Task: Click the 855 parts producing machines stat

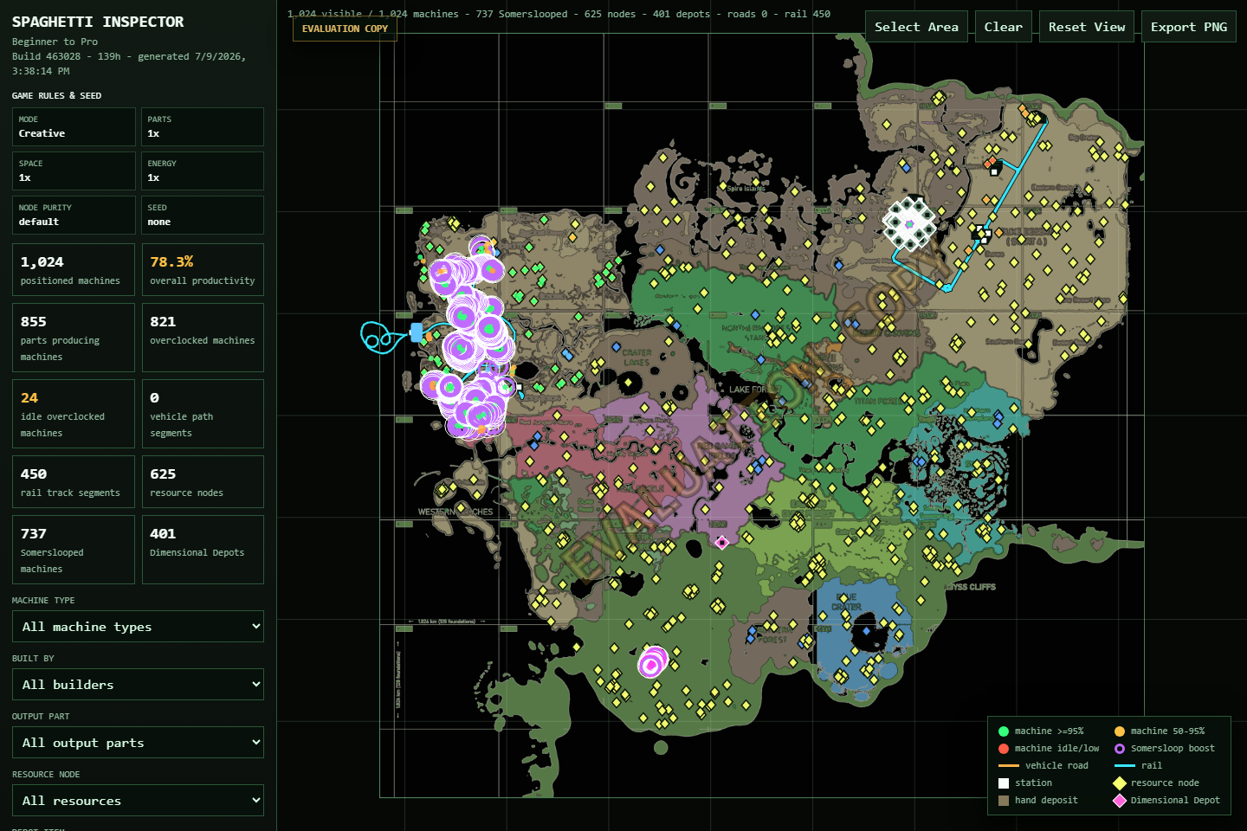Action: [x=74, y=338]
